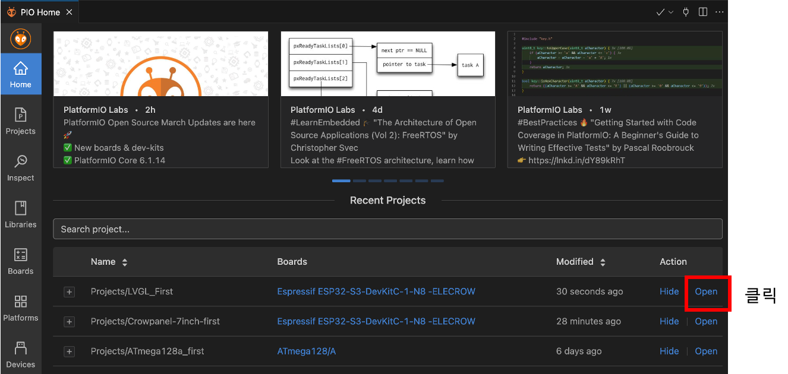
Task: Click the split editor icon
Action: (x=703, y=12)
